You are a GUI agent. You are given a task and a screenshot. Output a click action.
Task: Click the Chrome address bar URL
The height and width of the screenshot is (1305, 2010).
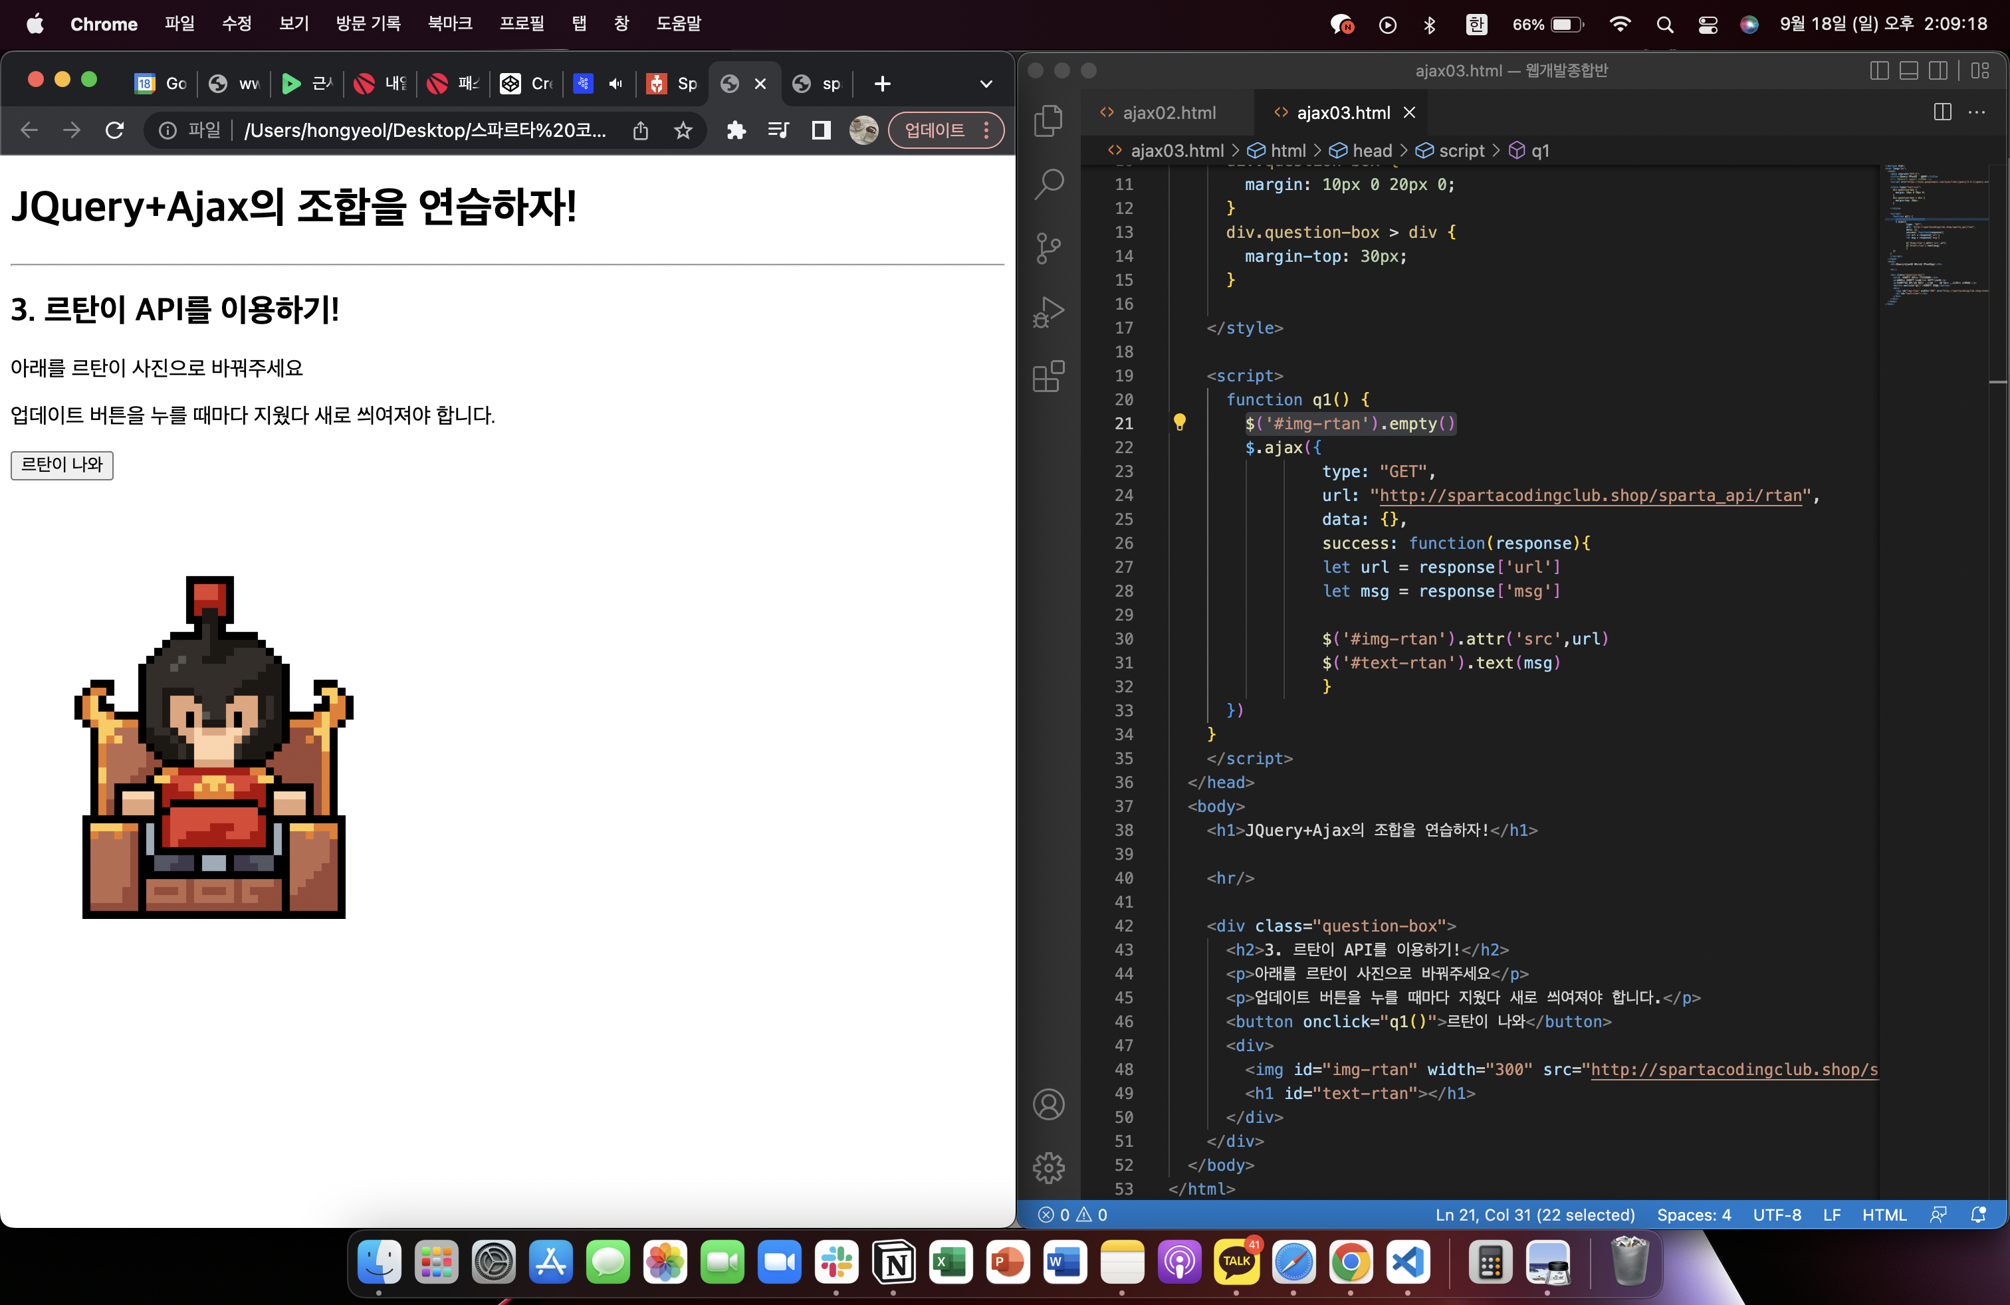click(x=425, y=130)
